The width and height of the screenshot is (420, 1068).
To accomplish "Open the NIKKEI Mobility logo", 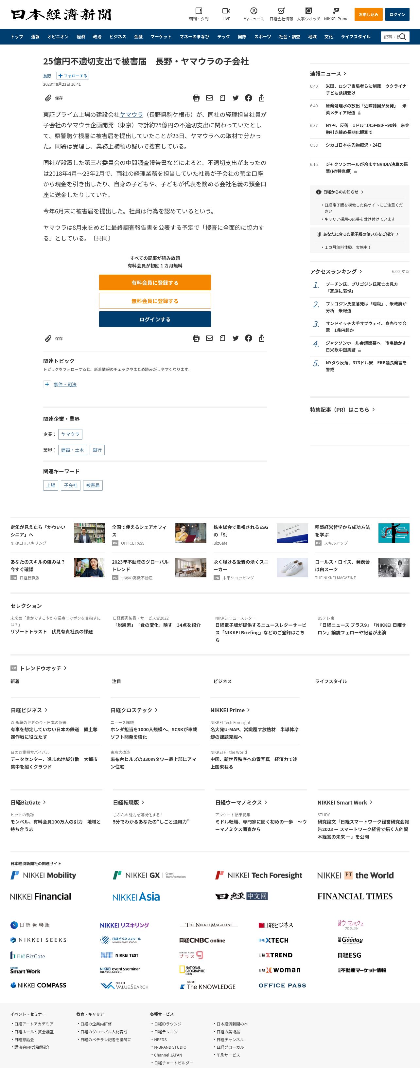I will tap(43, 875).
